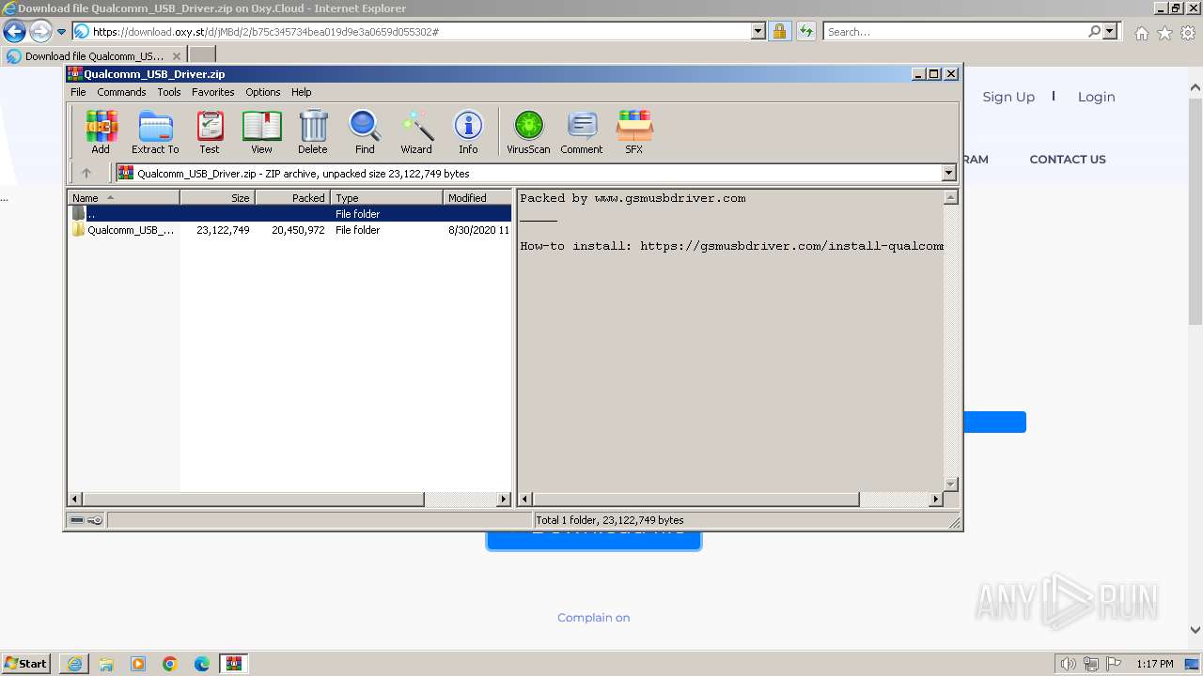Open the archive Comment tool
This screenshot has height=676, width=1203.
point(582,131)
